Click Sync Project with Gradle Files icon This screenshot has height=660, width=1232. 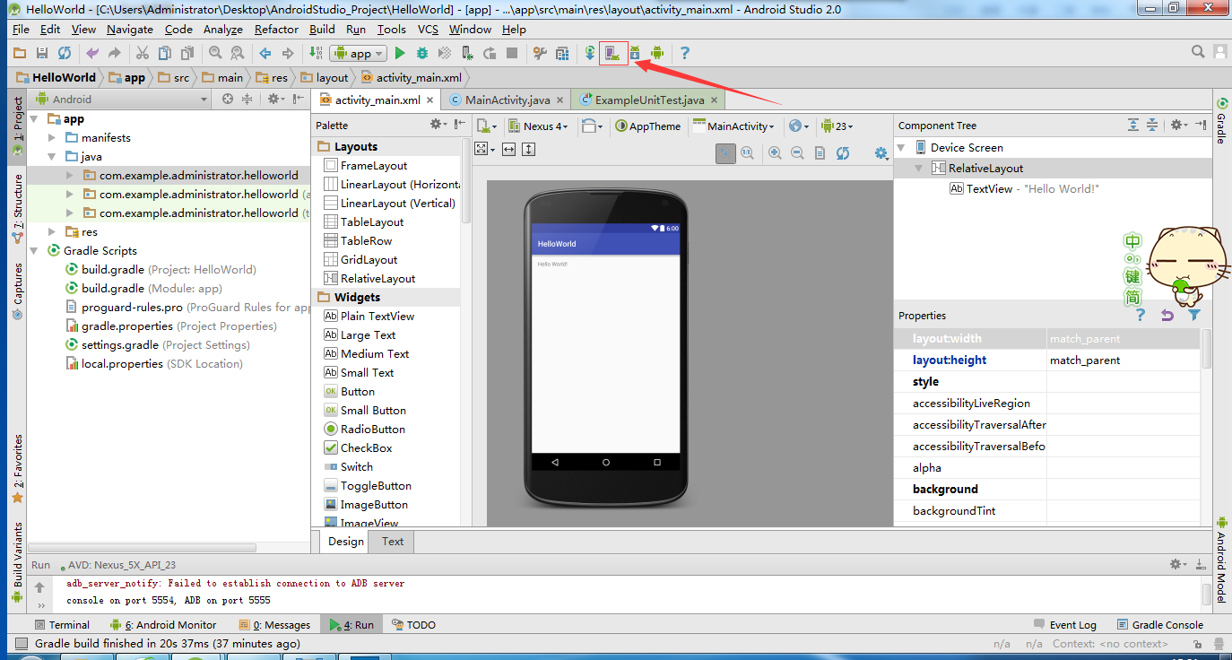pos(590,53)
